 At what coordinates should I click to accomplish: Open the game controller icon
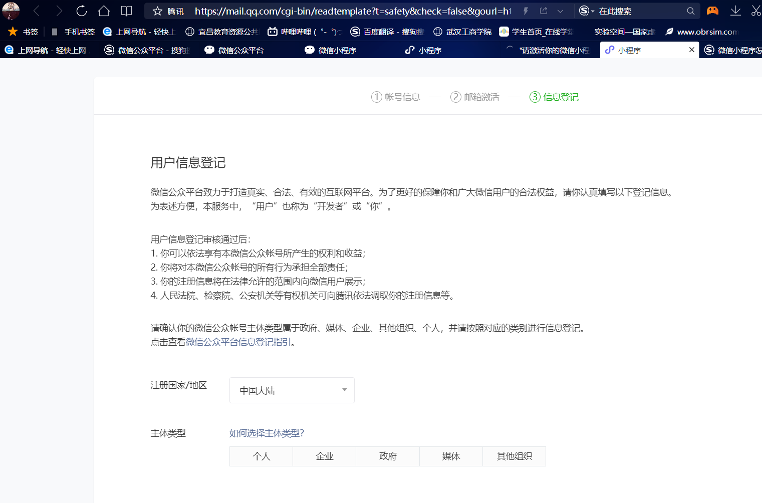coord(712,11)
